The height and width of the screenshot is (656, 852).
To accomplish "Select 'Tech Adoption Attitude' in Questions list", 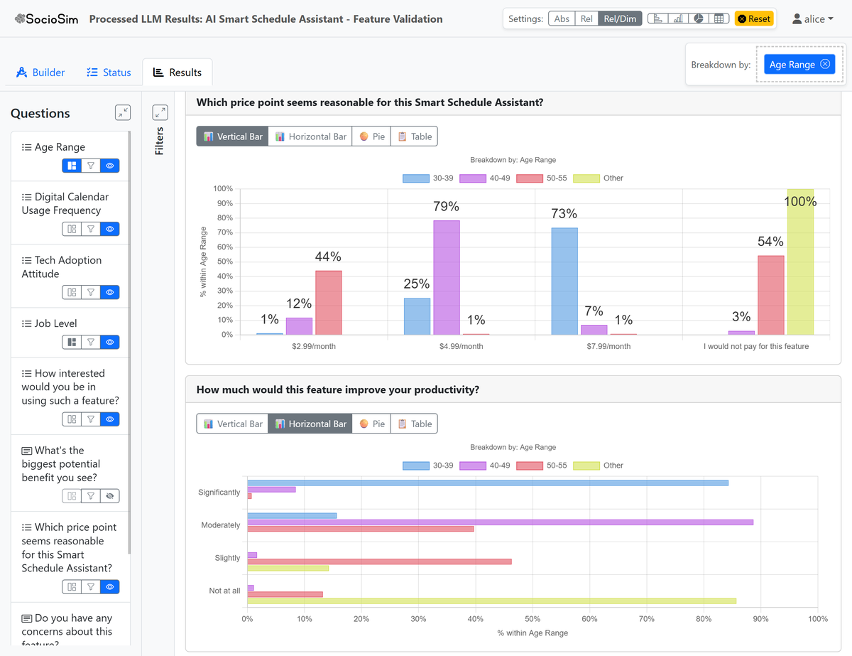I will [x=62, y=267].
